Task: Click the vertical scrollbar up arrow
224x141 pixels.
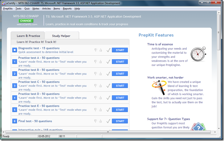Action: click(219, 13)
